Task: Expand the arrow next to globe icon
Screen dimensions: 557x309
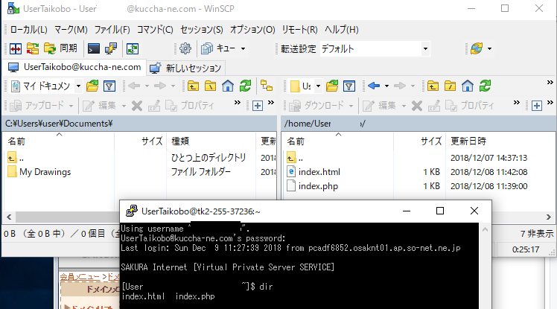Action: point(489,48)
